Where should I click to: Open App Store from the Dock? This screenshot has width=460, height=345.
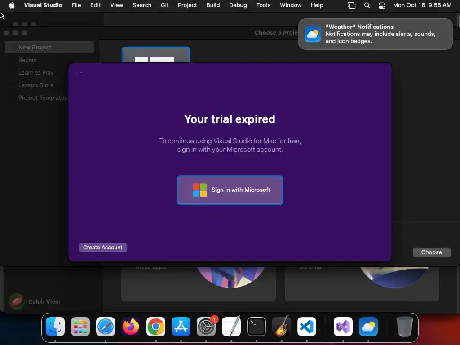click(x=181, y=327)
